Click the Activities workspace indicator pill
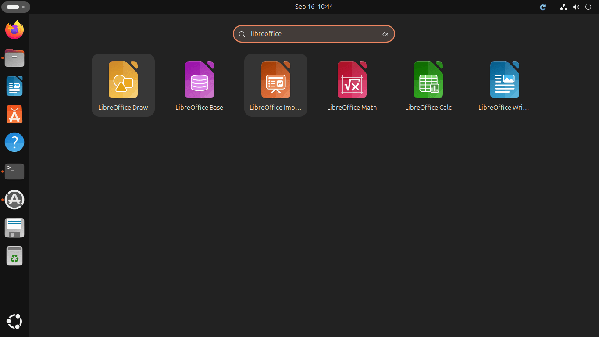Viewport: 599px width, 337px height. click(x=16, y=7)
